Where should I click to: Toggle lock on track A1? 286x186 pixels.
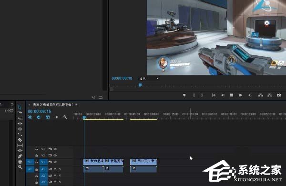(x=37, y=169)
